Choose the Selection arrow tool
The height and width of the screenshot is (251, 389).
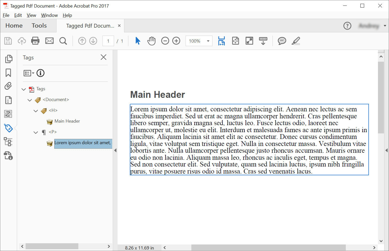(138, 41)
